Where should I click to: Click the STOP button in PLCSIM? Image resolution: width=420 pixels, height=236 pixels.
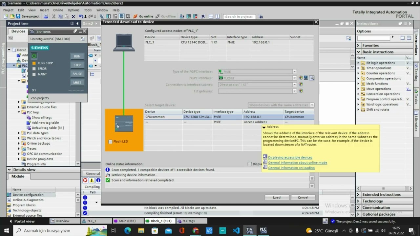(77, 65)
